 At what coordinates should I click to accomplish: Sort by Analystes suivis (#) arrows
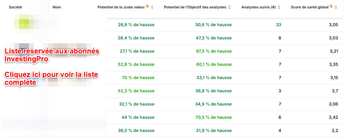279,7
